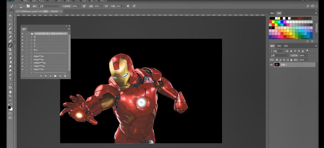The height and width of the screenshot is (148, 324).
Task: Select the Healing Brush tool
Action: click(10, 41)
